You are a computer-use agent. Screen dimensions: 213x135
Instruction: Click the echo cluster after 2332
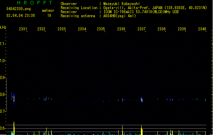47,99
